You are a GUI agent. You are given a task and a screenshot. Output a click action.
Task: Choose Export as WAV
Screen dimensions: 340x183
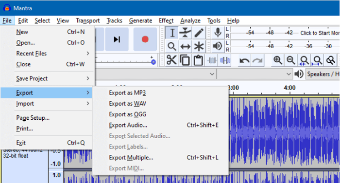pyautogui.click(x=160, y=104)
